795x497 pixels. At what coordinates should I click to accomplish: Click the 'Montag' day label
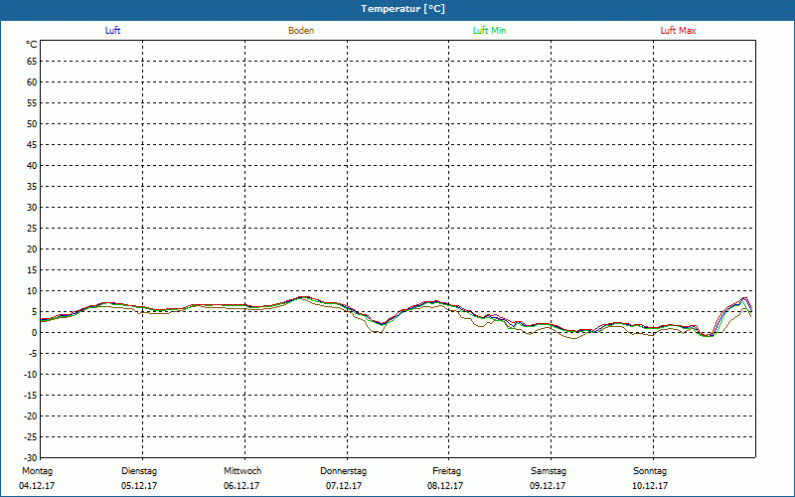tap(37, 471)
